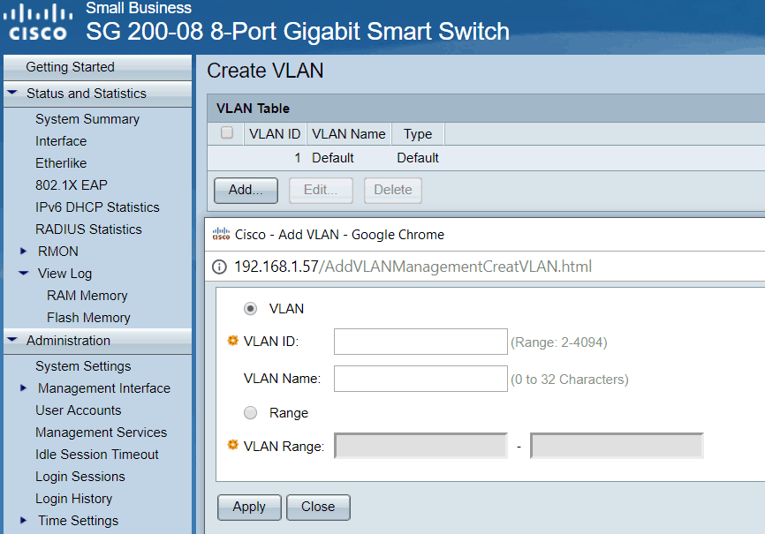Collapse the View Log tree node
This screenshot has width=765, height=534.
[23, 274]
